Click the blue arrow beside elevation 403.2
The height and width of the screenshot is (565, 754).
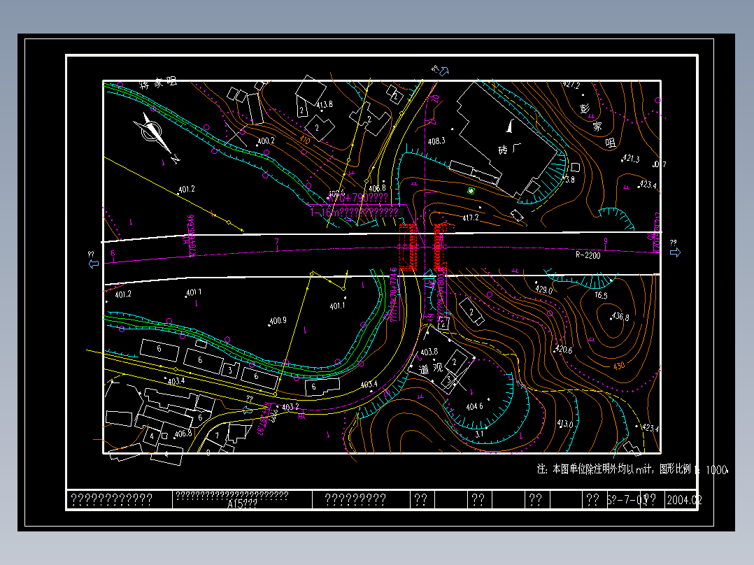[x=247, y=410]
